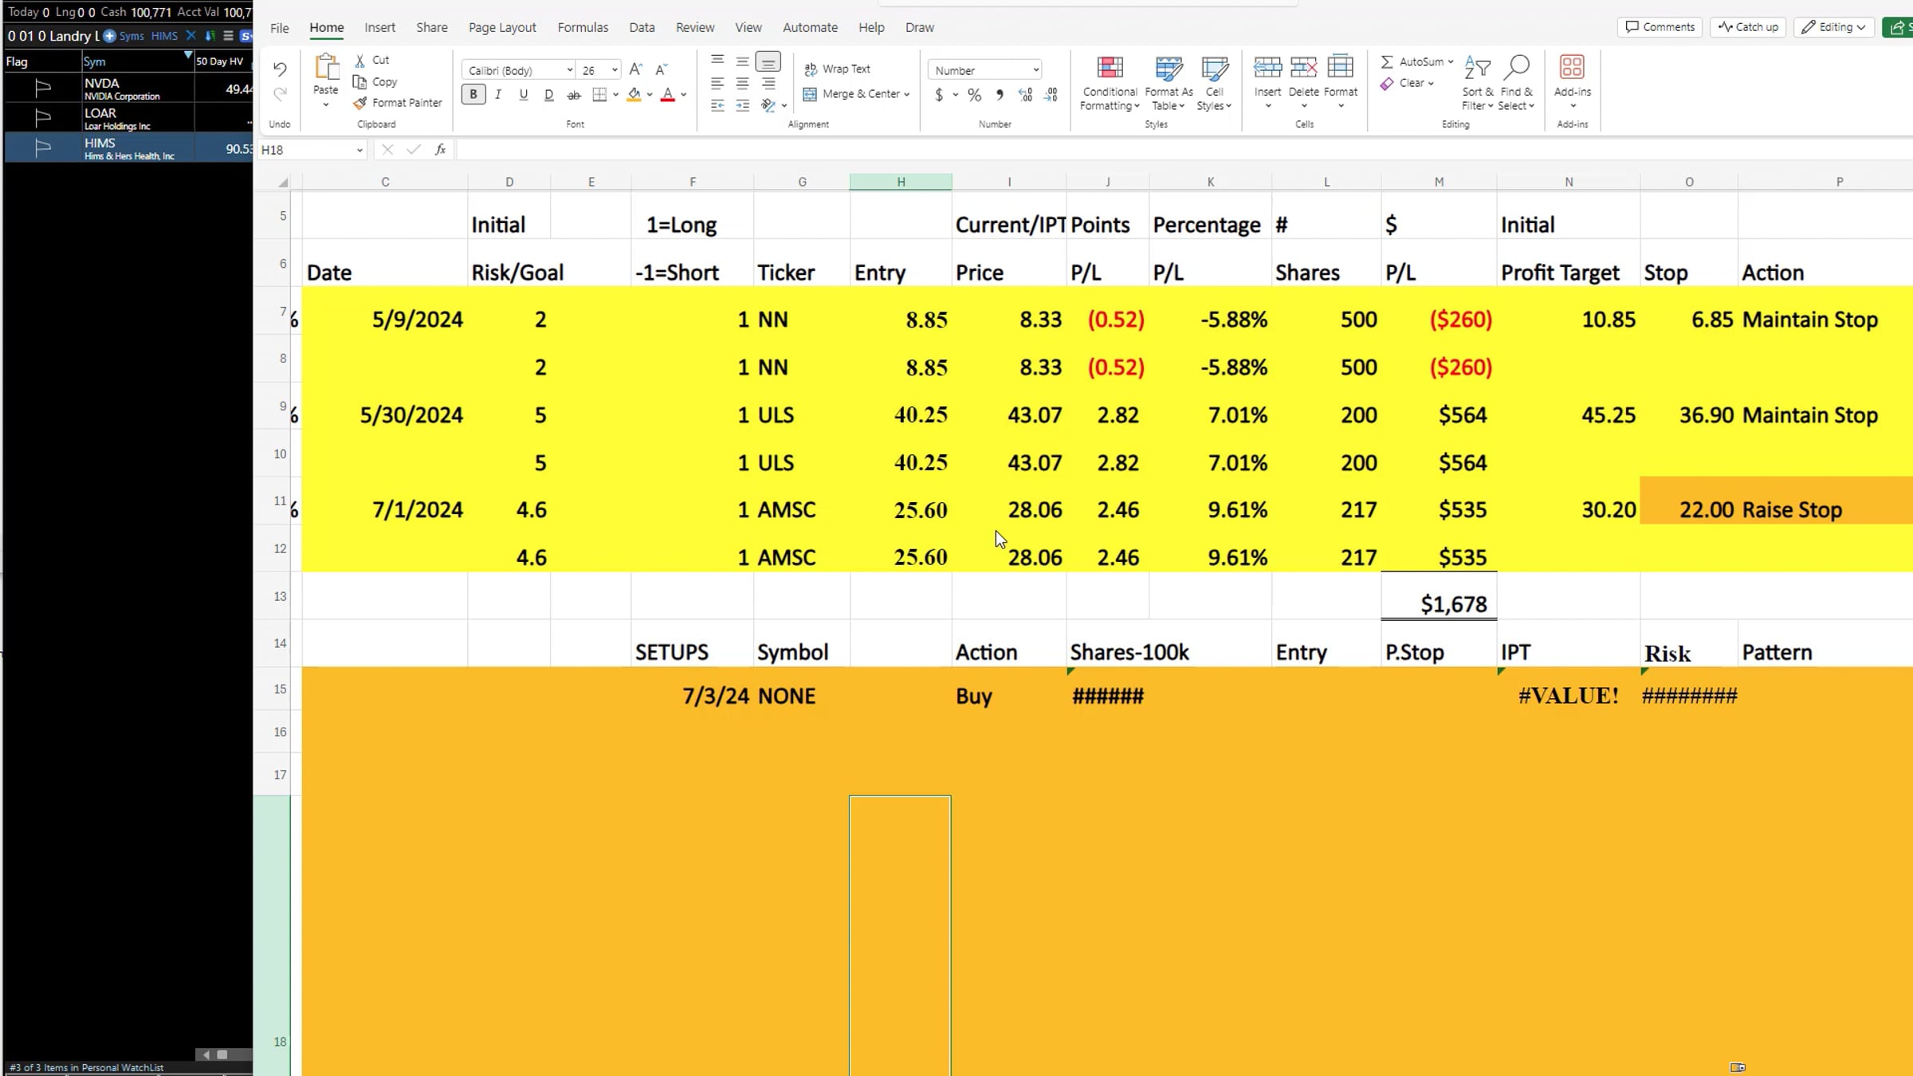Open the Editing mode dropdown

tap(1834, 27)
